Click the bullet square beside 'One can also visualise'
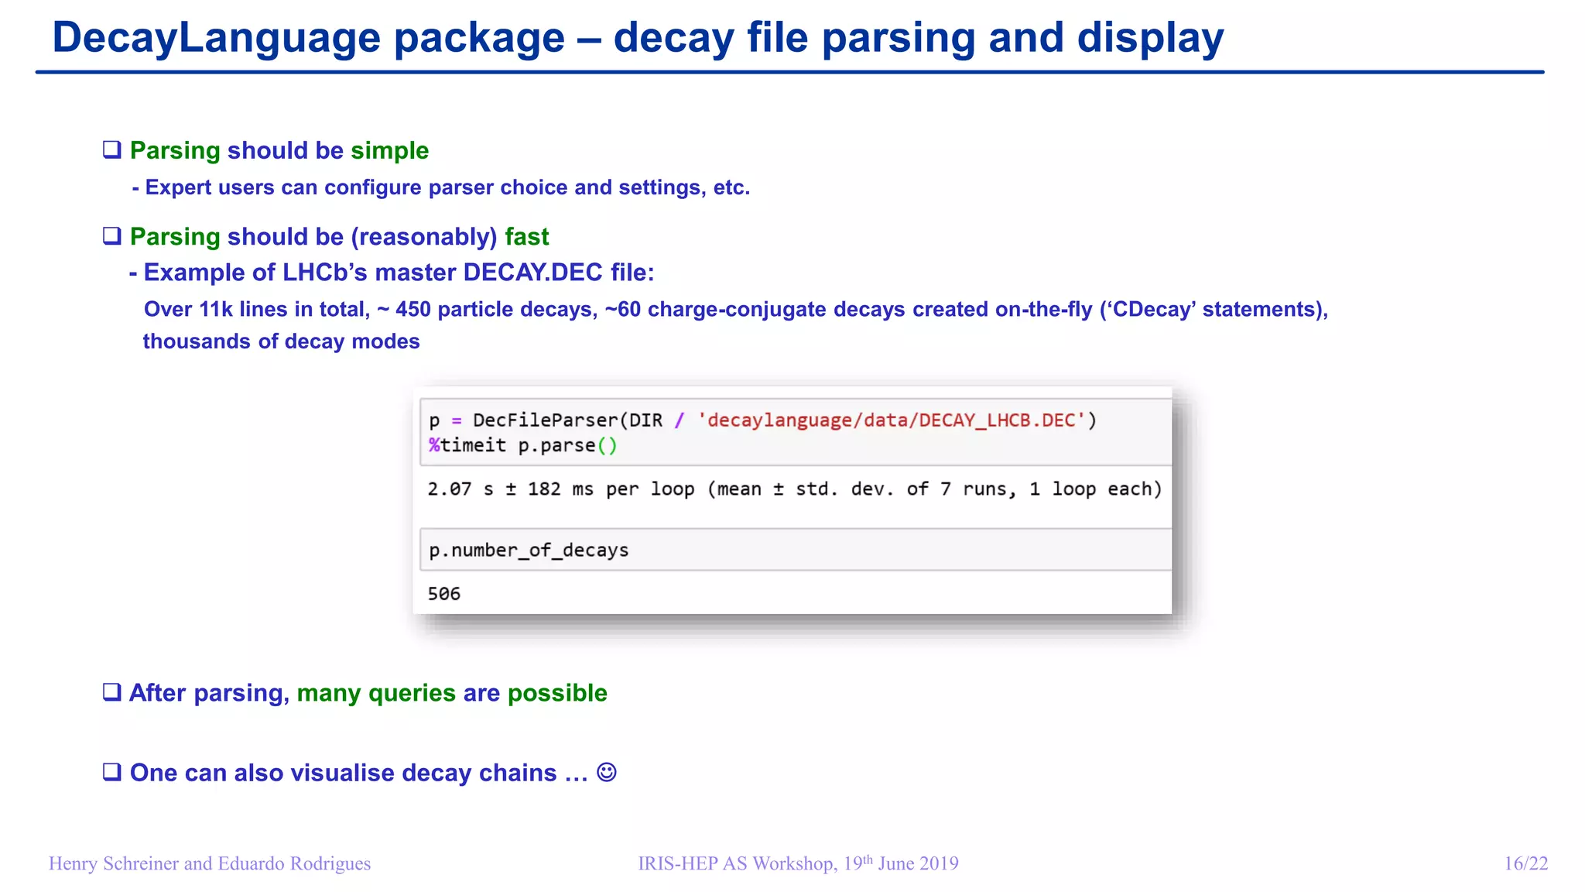 coord(112,771)
